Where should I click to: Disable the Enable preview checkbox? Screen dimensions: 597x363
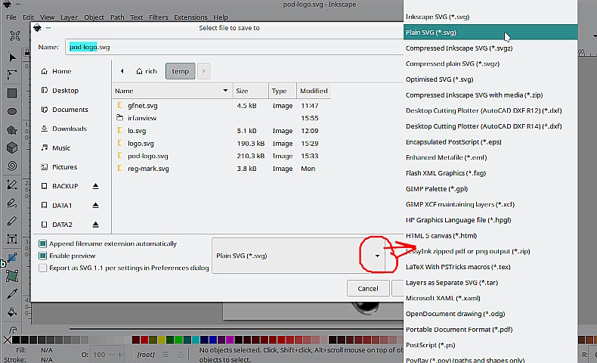point(43,256)
